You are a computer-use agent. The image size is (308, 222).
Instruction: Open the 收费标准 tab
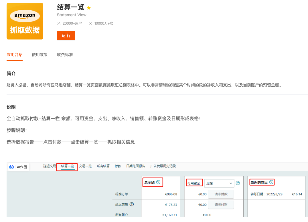tap(65, 55)
